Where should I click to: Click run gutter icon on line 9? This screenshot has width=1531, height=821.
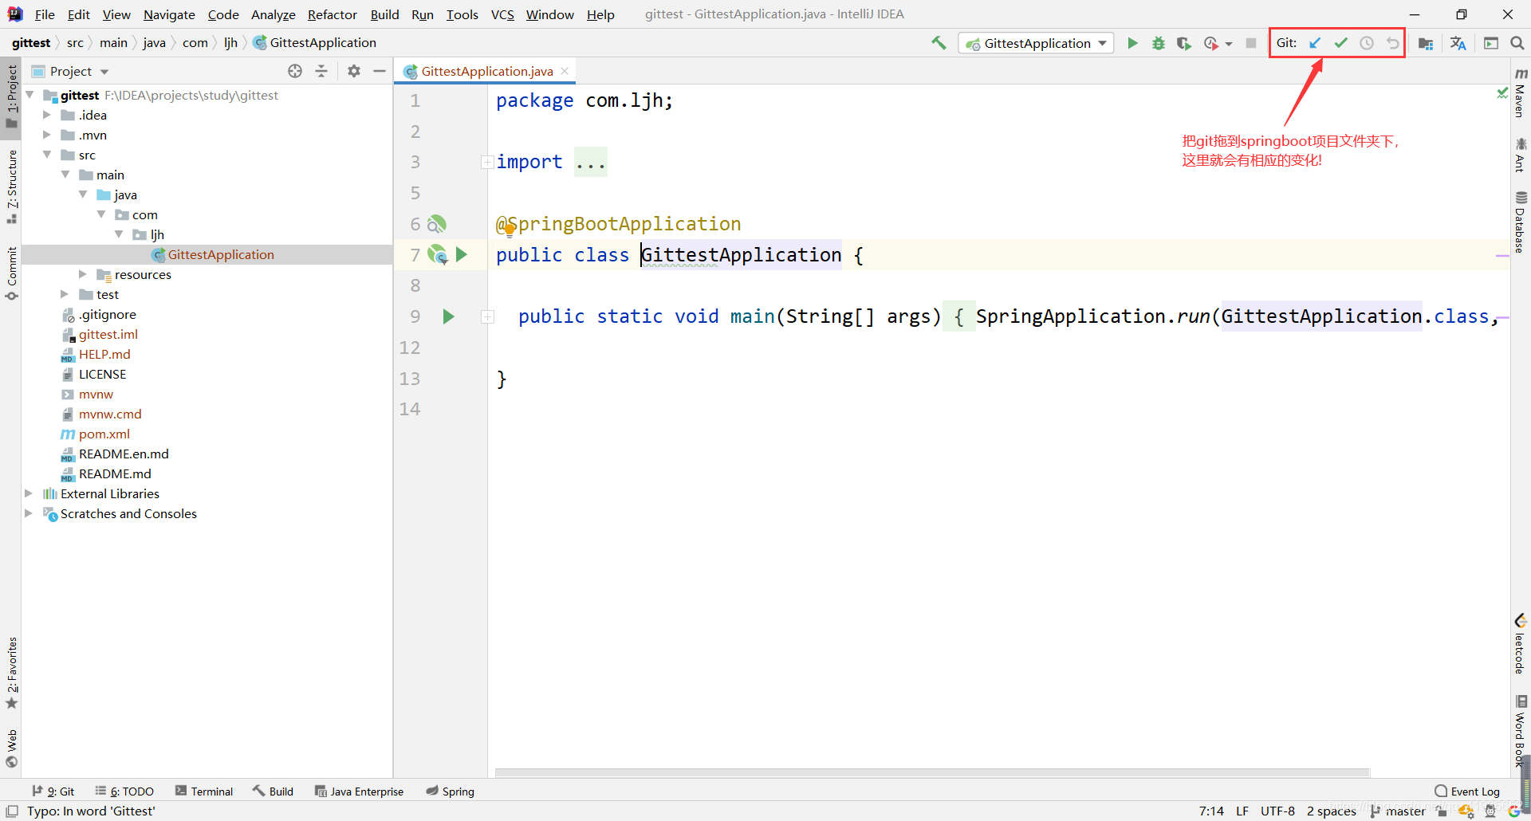click(448, 316)
